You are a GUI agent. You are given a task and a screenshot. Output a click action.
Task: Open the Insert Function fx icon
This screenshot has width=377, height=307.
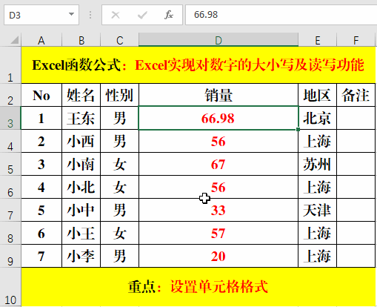[x=169, y=15]
